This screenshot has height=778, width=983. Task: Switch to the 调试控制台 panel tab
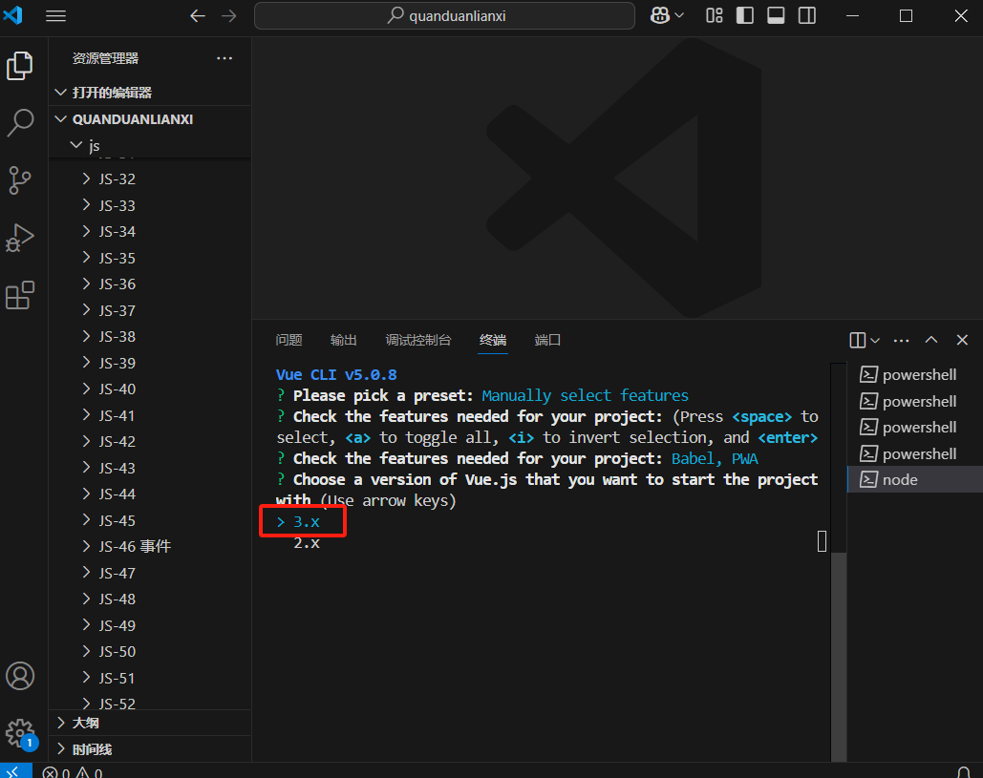418,340
